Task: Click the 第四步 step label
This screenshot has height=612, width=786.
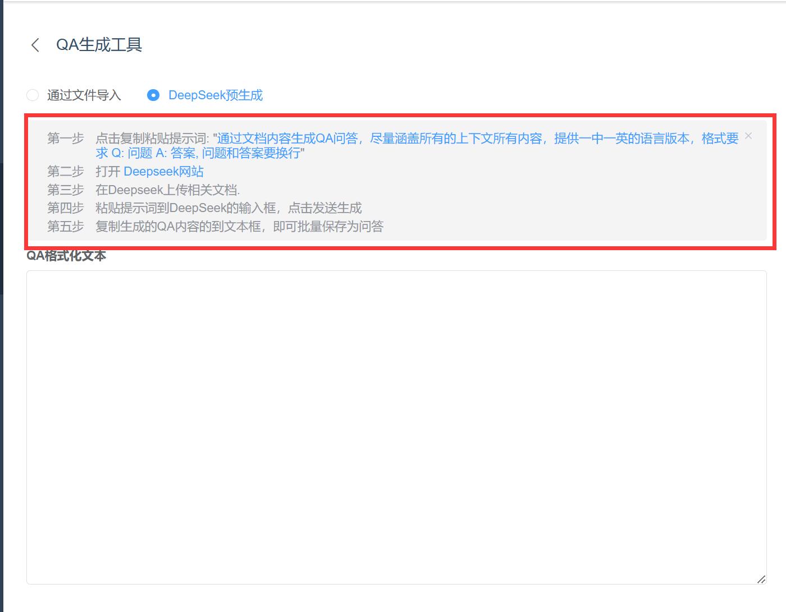Action: [x=65, y=208]
